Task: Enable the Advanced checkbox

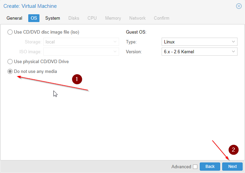Action: [195, 167]
